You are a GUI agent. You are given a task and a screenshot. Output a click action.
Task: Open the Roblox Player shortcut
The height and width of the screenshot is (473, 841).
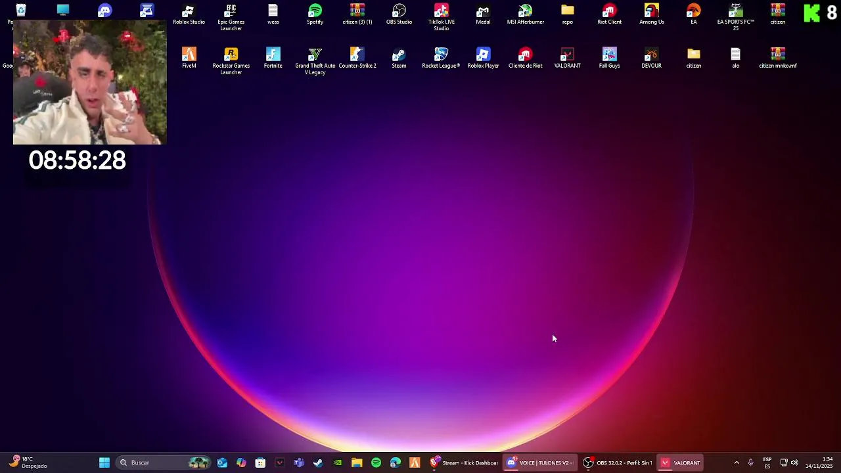[x=483, y=58]
